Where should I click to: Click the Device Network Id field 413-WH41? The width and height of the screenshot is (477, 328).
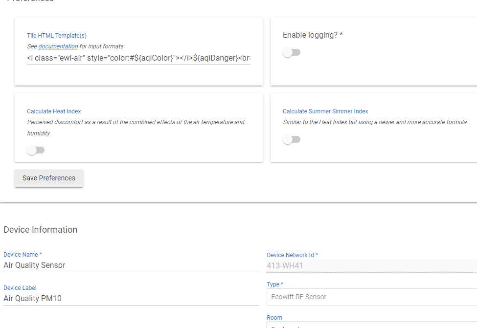click(x=371, y=265)
